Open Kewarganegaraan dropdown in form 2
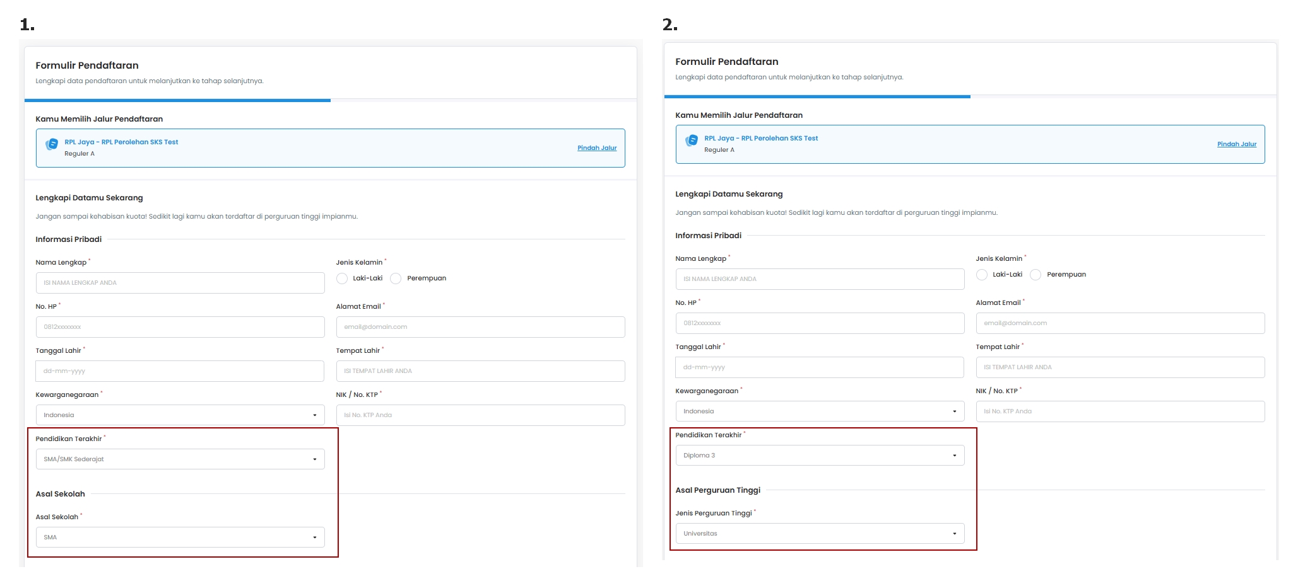 click(x=820, y=411)
